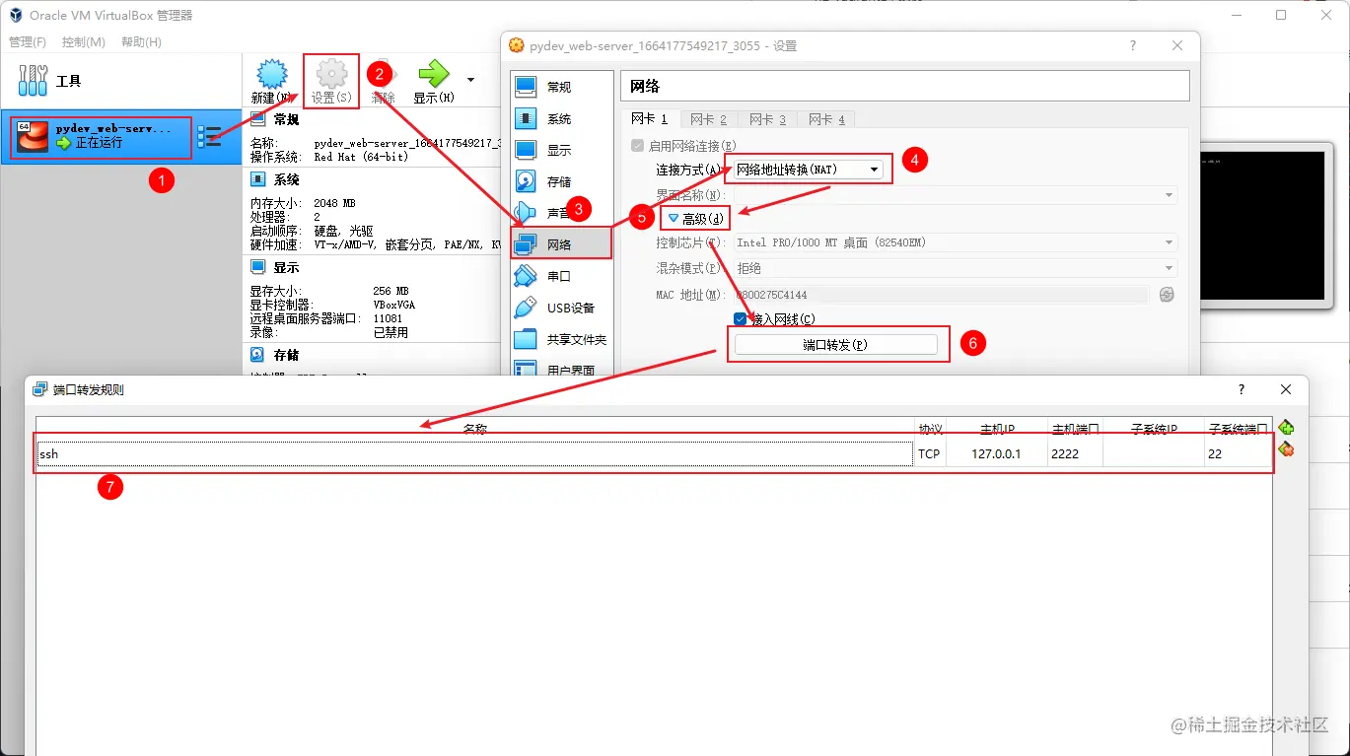Switch to 网卡 2 tab
Screen dimensions: 1350x756
[708, 119]
